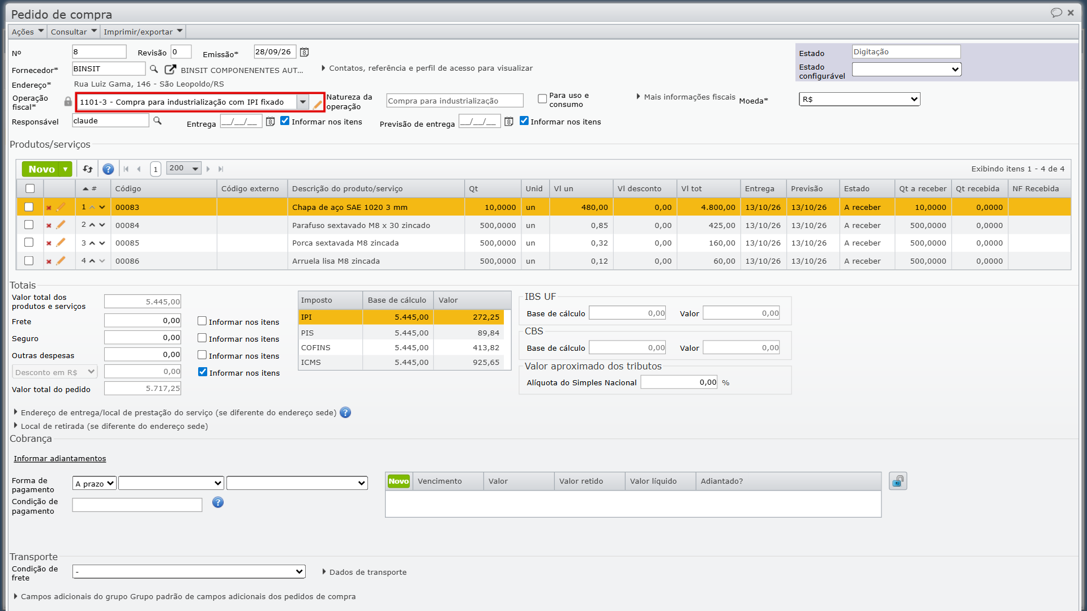Viewport: 1087px width, 611px height.
Task: Edit item 00084 Parafuso sextavado row
Action: (x=61, y=225)
